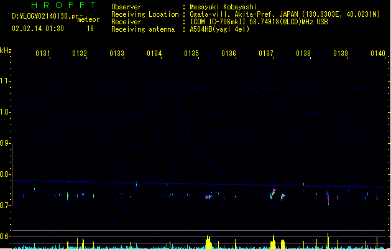Click the 0136 time marker
This screenshot has width=391, height=249.
(x=229, y=54)
